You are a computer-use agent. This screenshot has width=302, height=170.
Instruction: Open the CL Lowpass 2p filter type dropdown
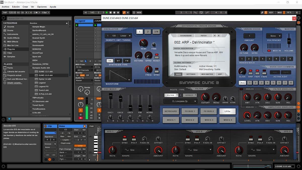(x=180, y=101)
